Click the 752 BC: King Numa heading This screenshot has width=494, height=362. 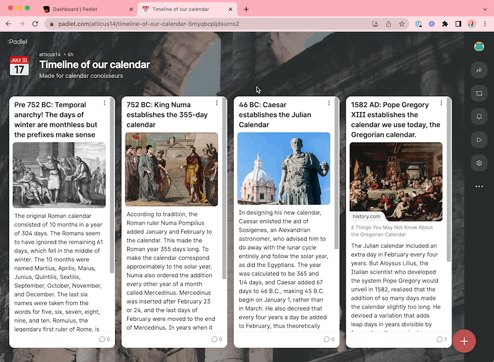tap(167, 115)
